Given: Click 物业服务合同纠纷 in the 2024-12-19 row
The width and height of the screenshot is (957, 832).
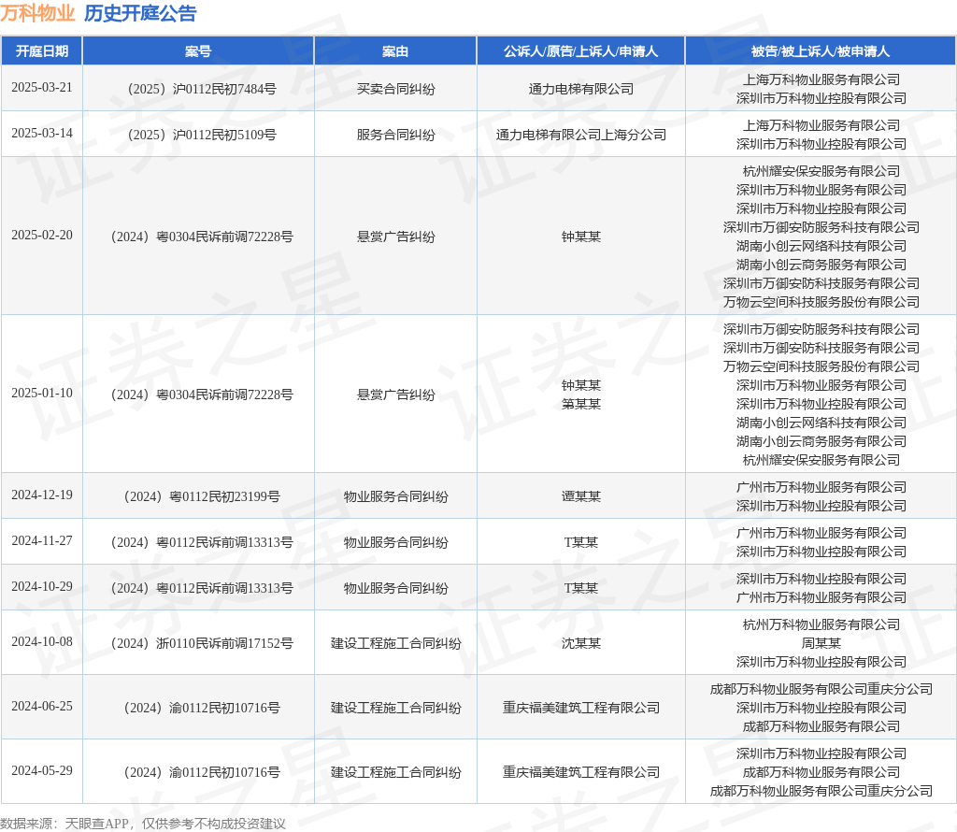Looking at the screenshot, I should click(x=395, y=497).
